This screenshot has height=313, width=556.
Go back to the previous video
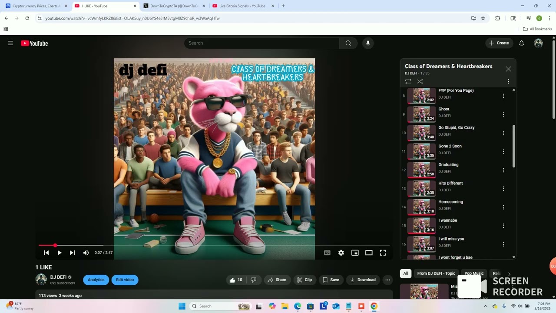pos(46,253)
